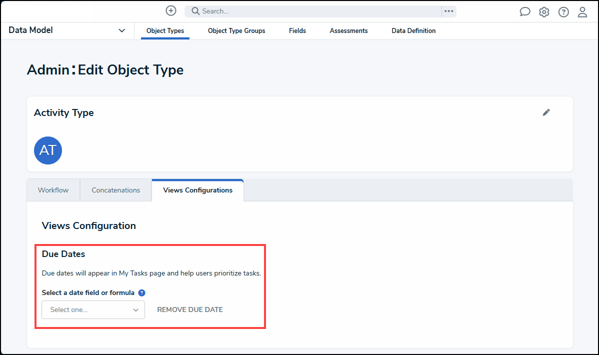Switch to the Workflow tab
Screen dimensions: 599x355
pos(52,190)
